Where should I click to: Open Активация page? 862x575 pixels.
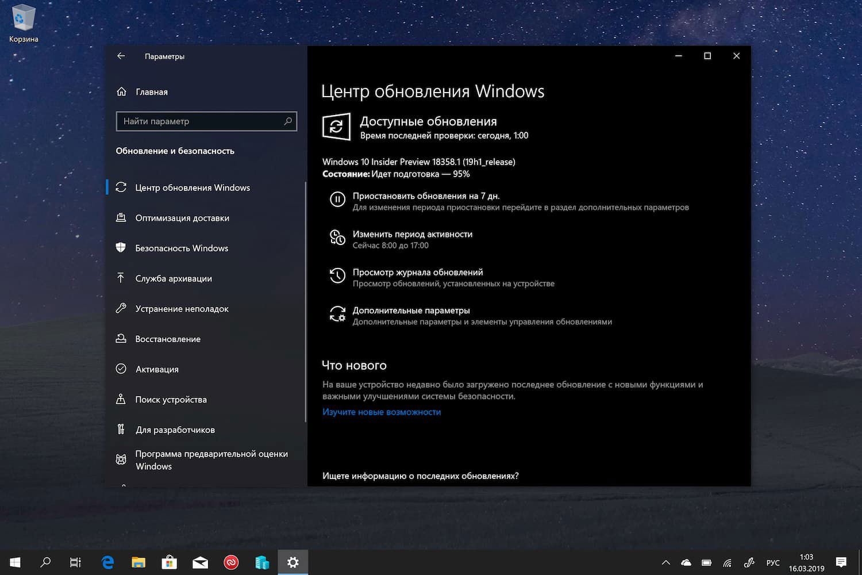click(157, 369)
